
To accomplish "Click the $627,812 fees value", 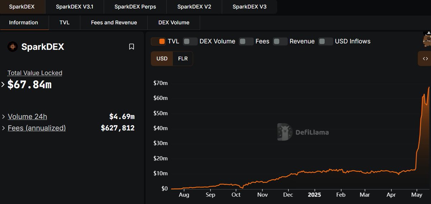I will 118,128.
